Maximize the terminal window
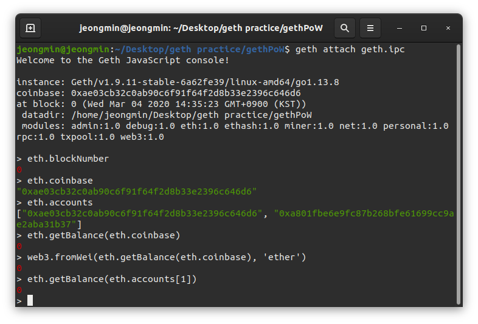This screenshot has width=478, height=324. pos(424,28)
